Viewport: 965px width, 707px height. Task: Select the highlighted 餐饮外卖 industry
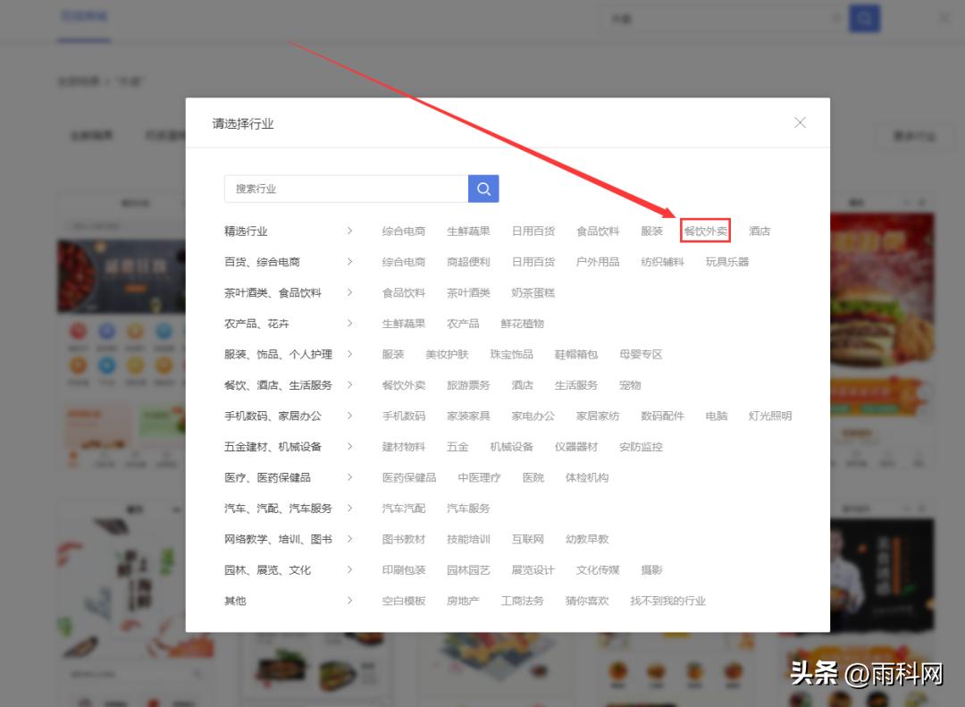tap(705, 231)
